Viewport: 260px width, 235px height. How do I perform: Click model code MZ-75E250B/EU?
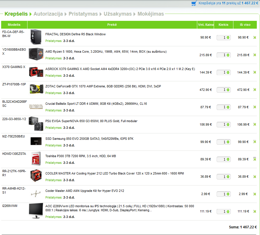point(13,136)
